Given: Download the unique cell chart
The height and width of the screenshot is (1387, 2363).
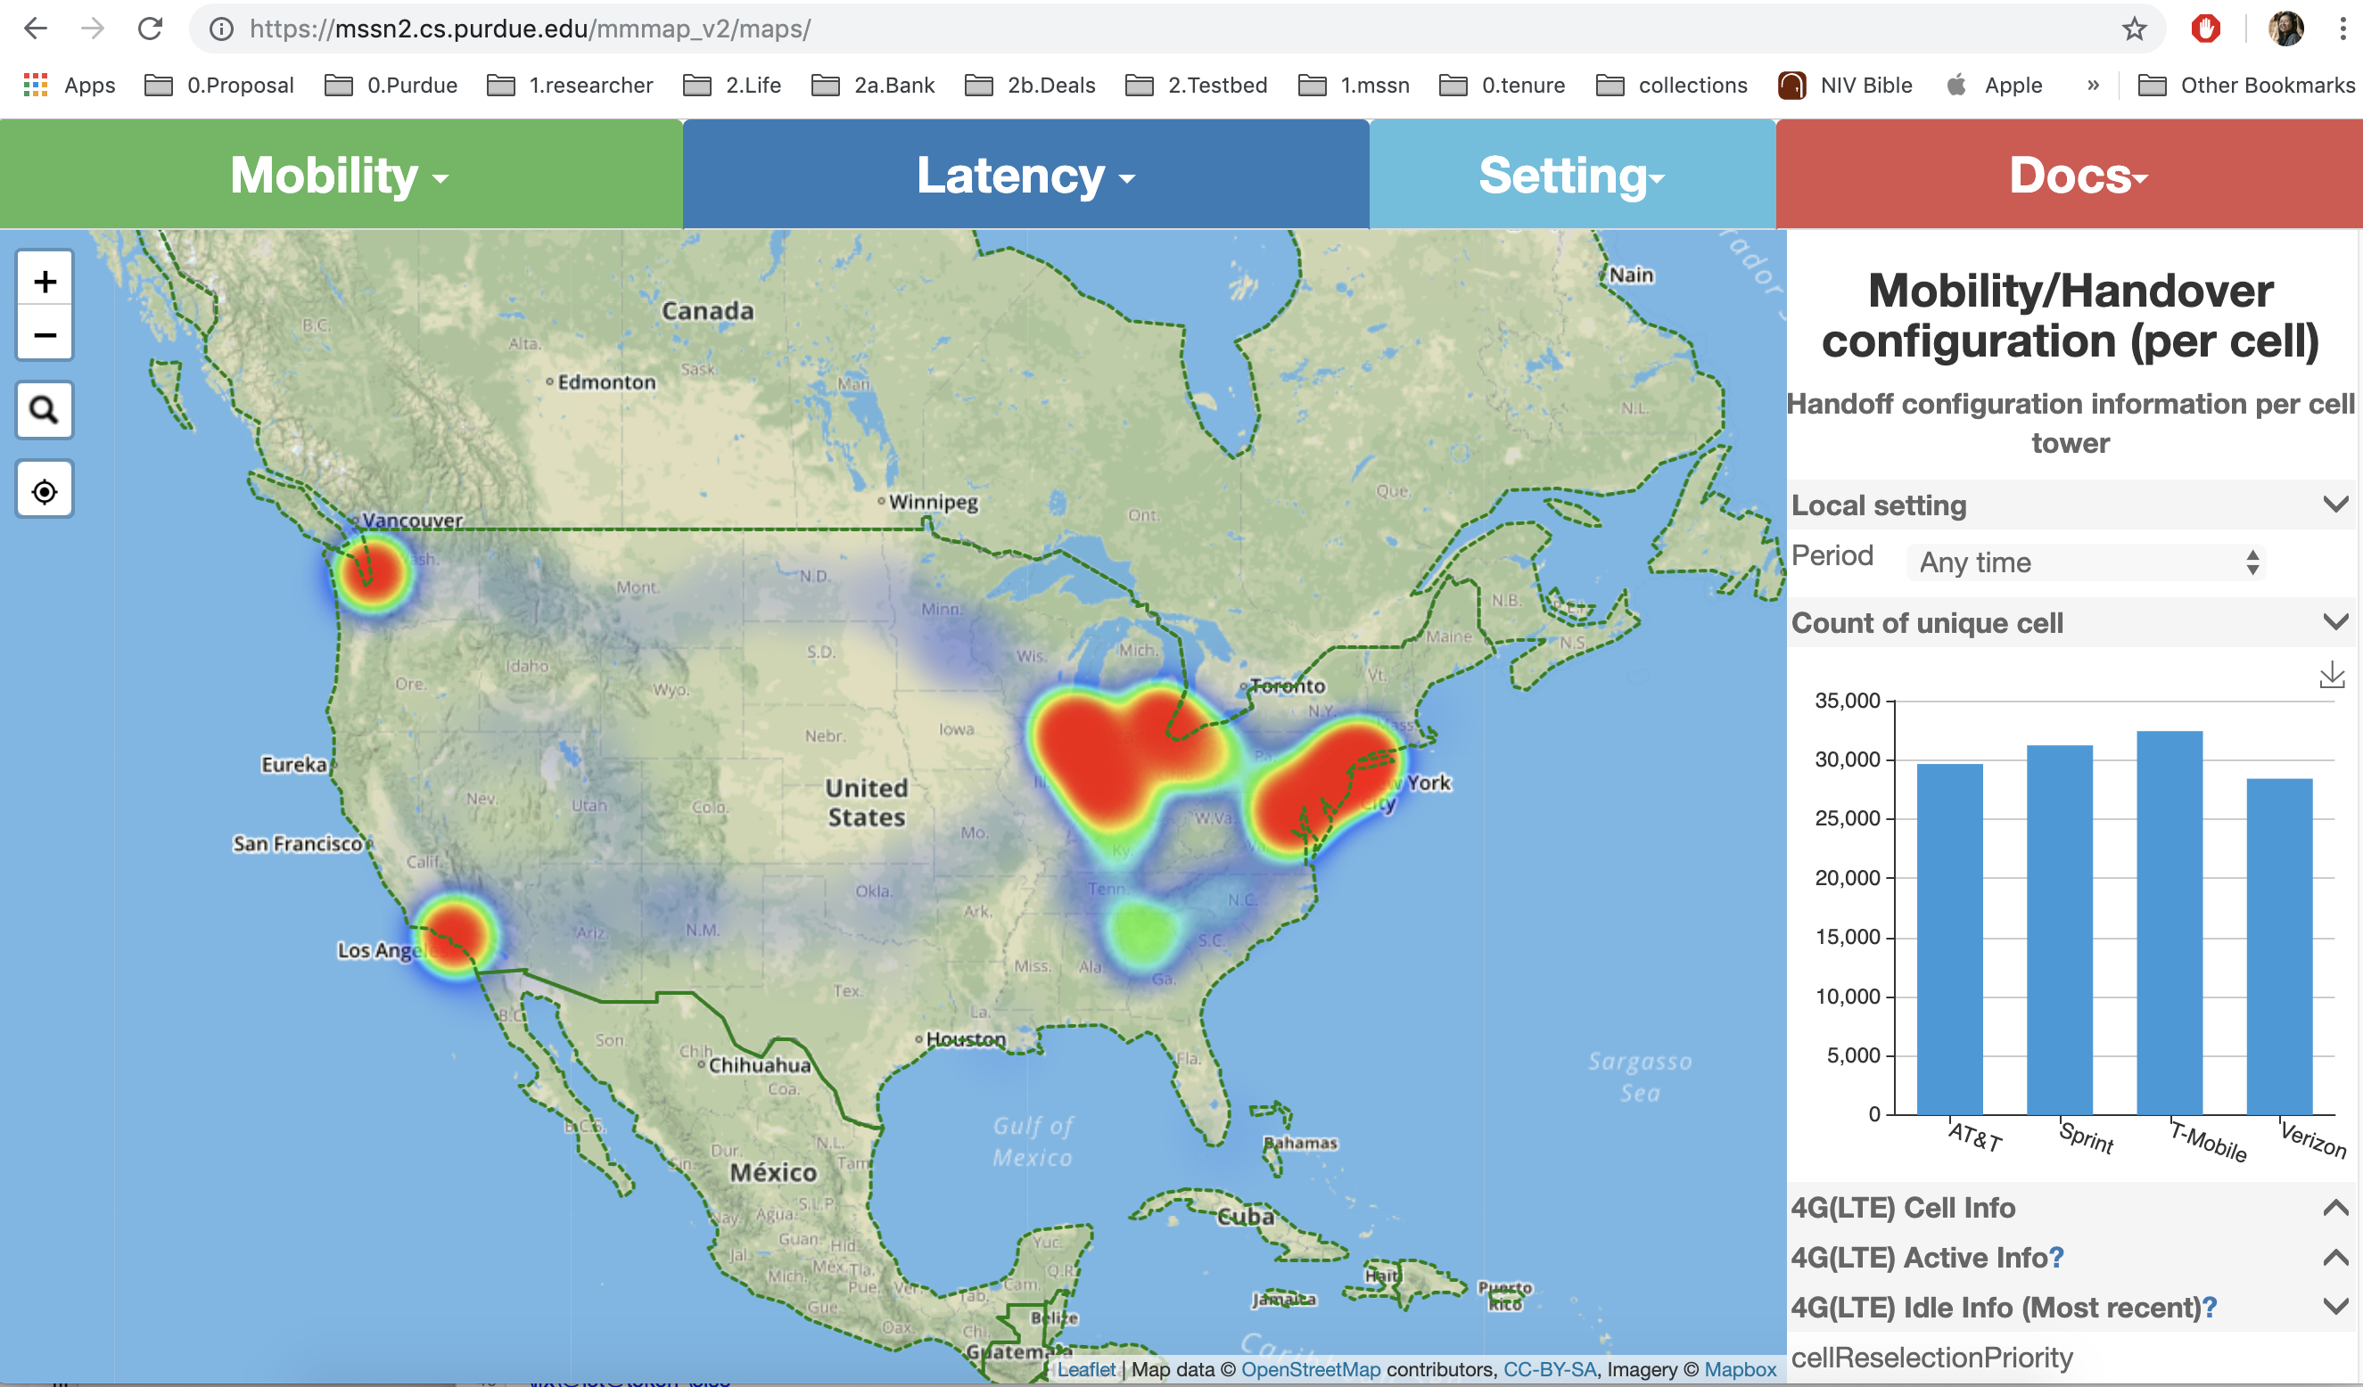Looking at the screenshot, I should click(x=2331, y=675).
